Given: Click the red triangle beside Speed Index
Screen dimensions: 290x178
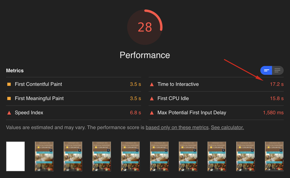Looking at the screenshot, I should [9, 113].
